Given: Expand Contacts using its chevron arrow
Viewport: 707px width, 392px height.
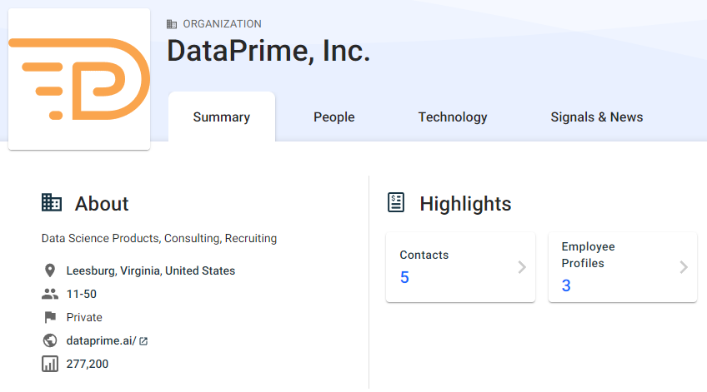Looking at the screenshot, I should tap(522, 267).
